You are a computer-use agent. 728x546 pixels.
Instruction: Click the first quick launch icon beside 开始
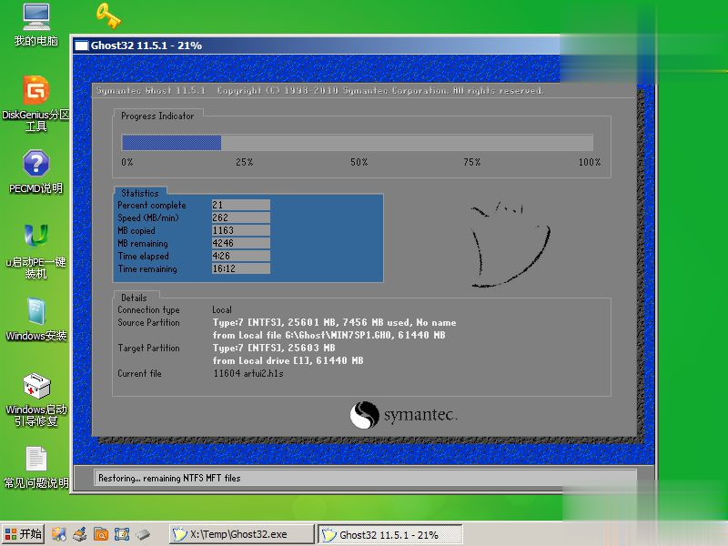click(x=58, y=534)
